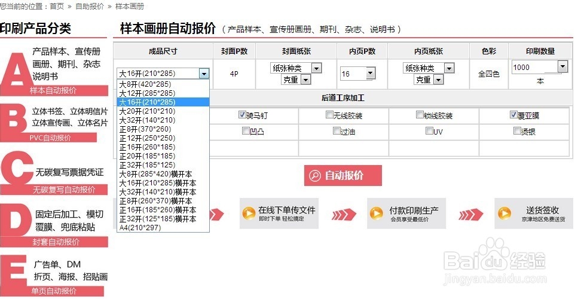Enable the 凹凸 checkbox
The width and height of the screenshot is (578, 299).
(x=246, y=130)
